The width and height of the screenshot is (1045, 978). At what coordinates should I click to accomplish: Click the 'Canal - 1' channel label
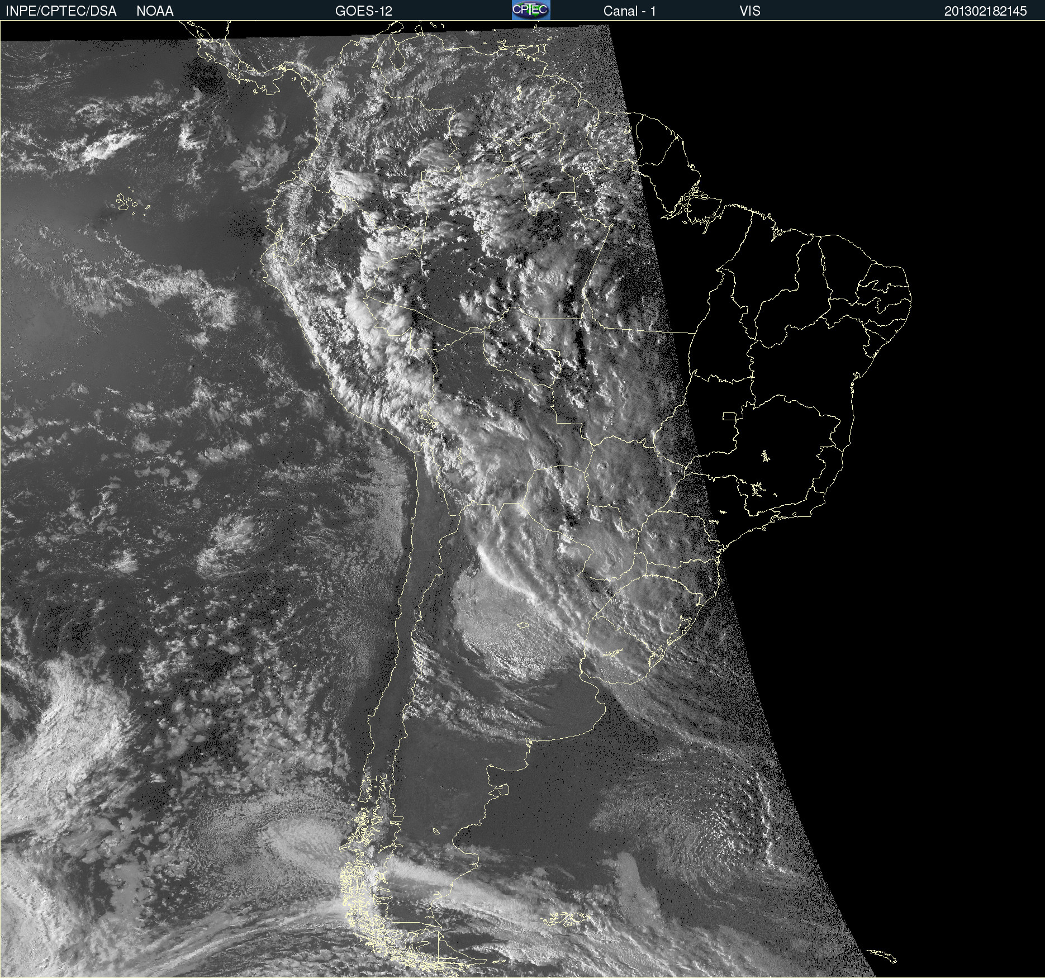[629, 11]
